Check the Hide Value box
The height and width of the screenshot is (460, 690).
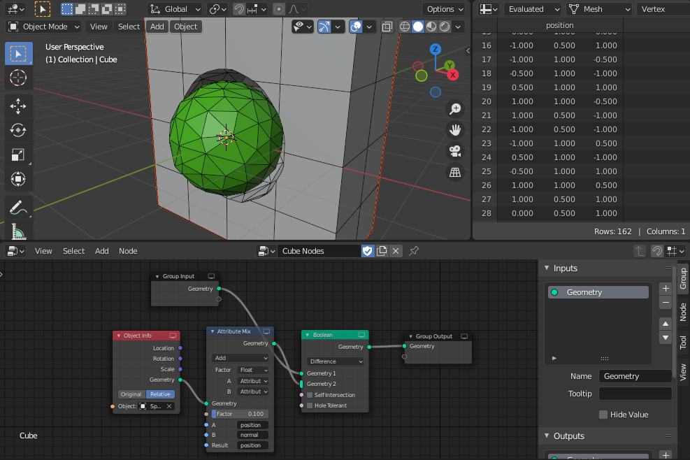[603, 415]
